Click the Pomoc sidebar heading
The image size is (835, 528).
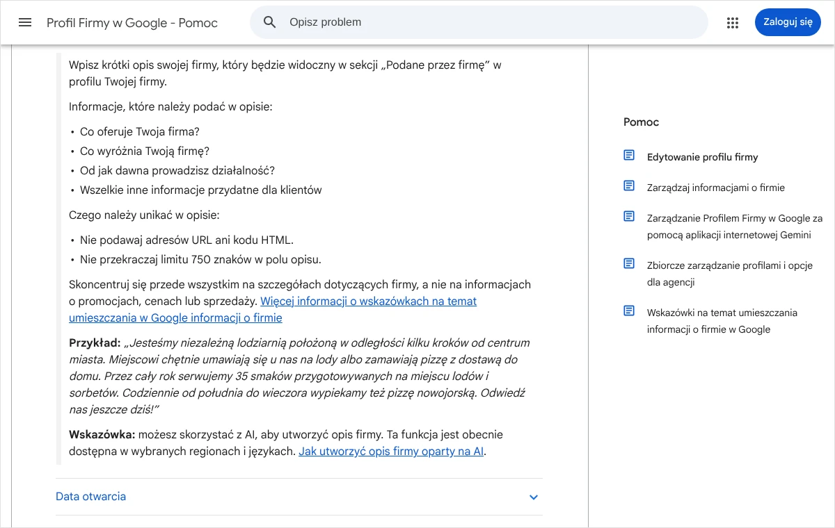[641, 122]
